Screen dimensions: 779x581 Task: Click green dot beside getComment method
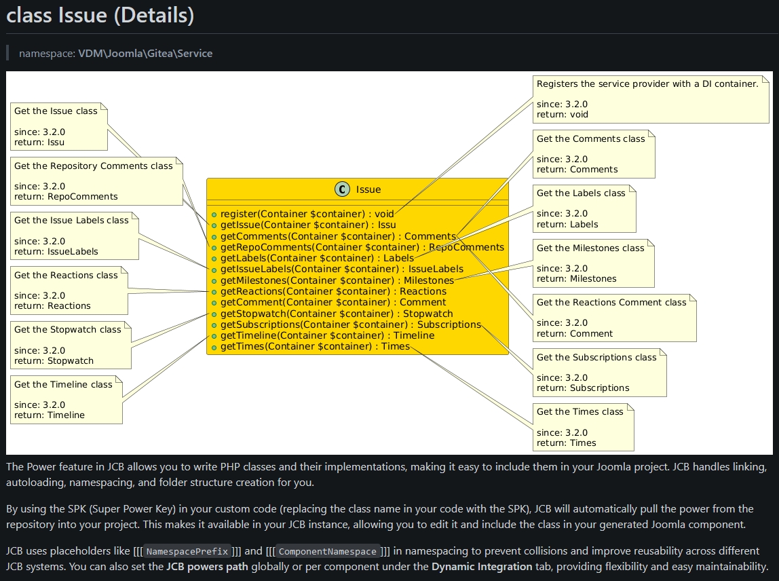click(x=214, y=303)
